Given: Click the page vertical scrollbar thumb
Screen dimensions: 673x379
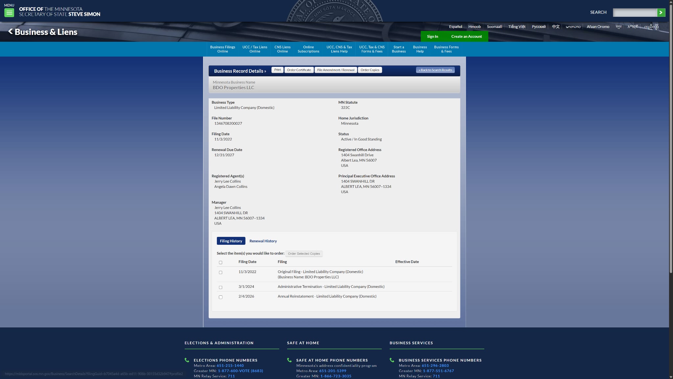Looking at the screenshot, I should 671,138.
